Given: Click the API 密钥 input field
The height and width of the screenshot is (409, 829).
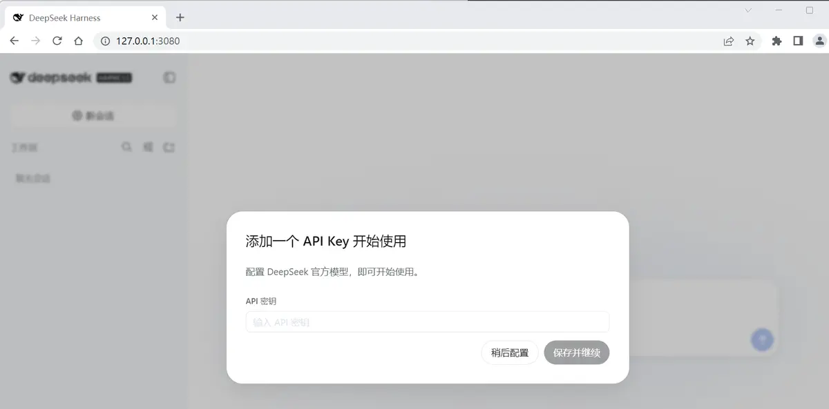Looking at the screenshot, I should coord(428,322).
